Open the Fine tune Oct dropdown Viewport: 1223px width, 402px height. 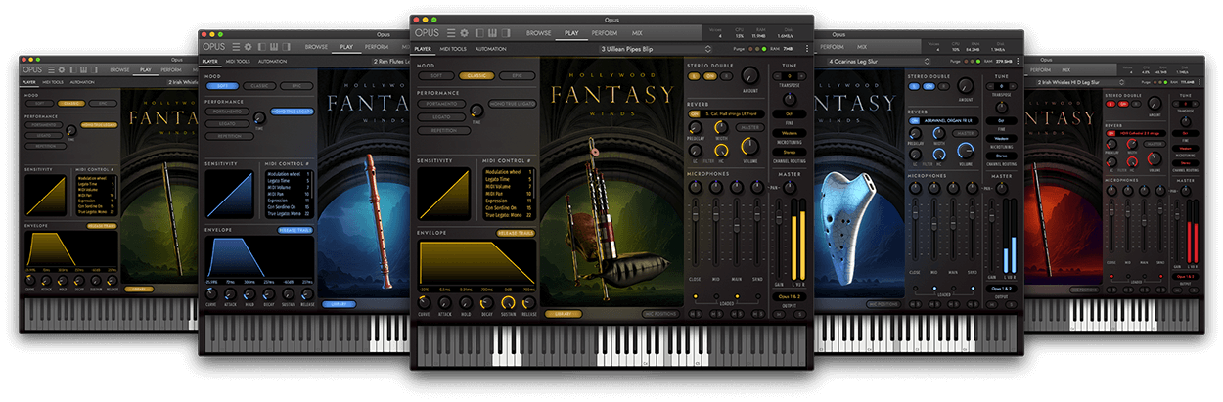tap(789, 113)
